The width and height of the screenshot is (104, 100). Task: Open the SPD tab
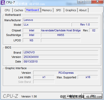[59, 10]
